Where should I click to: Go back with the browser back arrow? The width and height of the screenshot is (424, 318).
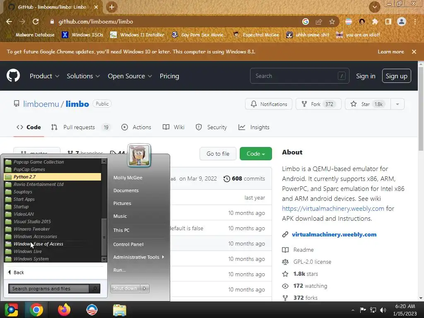click(x=9, y=22)
